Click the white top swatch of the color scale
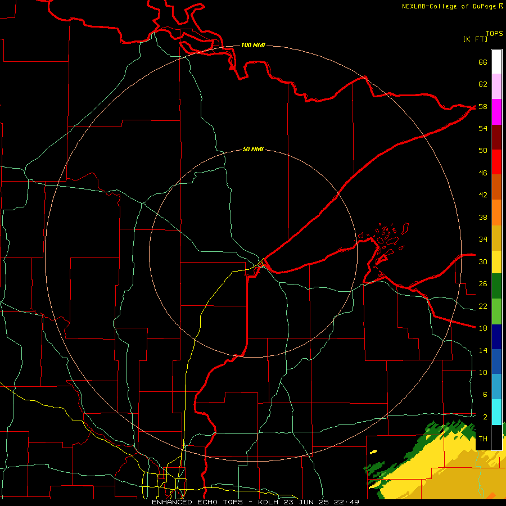 coord(496,62)
